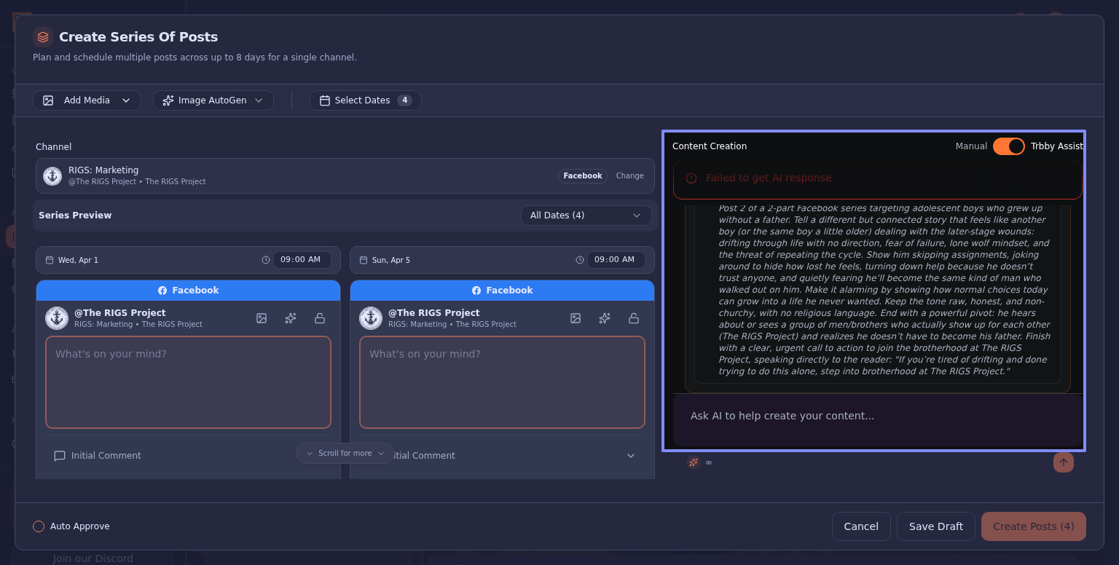Screen dimensions: 1119x565
Task: Open Select Dates picker
Action: coord(365,100)
